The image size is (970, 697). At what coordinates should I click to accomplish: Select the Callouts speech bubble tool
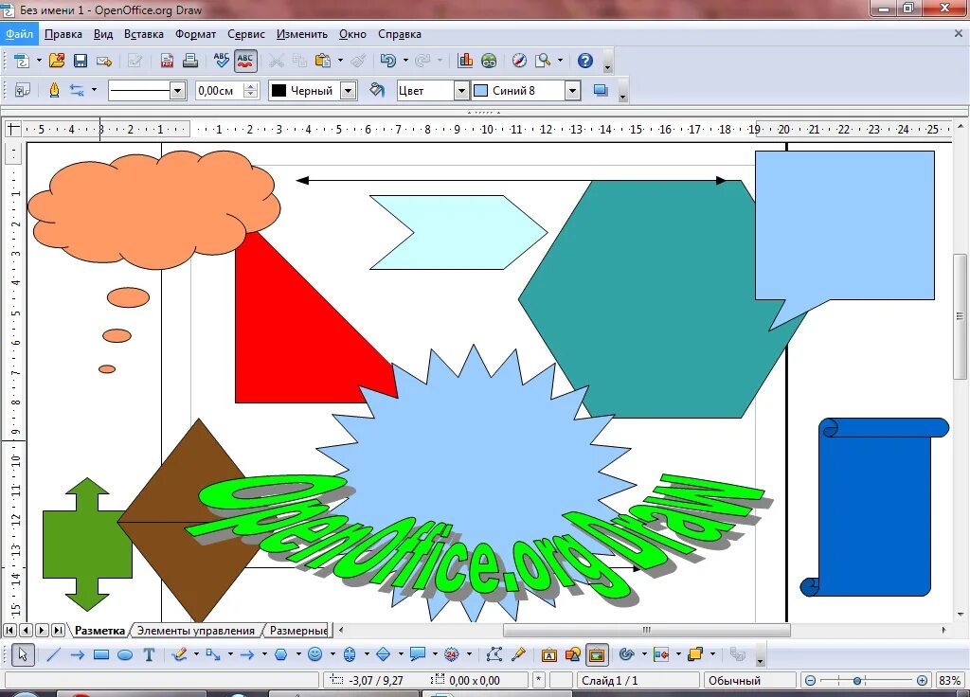[x=418, y=654]
